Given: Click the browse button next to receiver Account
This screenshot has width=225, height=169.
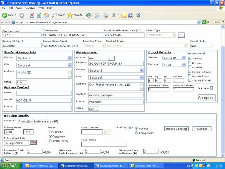Looking at the screenshot, I should point(111,58).
